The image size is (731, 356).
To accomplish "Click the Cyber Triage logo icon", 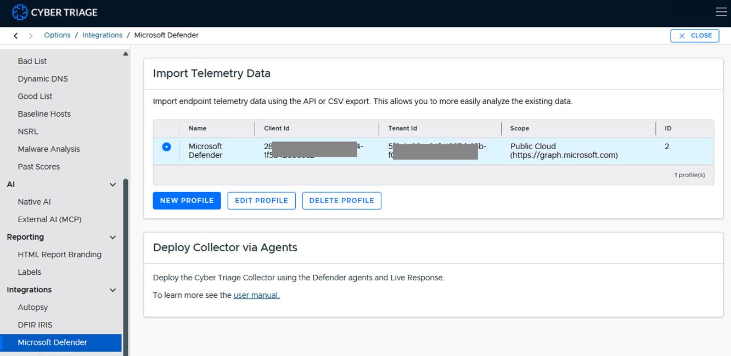I will [20, 12].
